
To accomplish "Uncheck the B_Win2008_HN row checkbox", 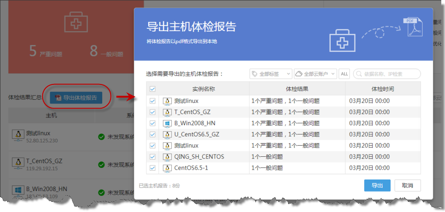I will tap(152, 123).
